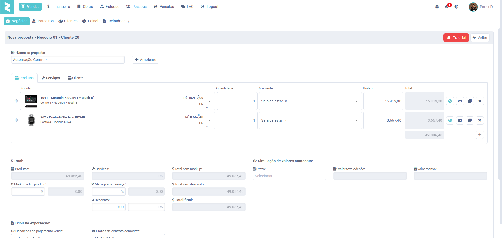Add new product row with plus icon
This screenshot has height=238, width=502.
click(480, 135)
